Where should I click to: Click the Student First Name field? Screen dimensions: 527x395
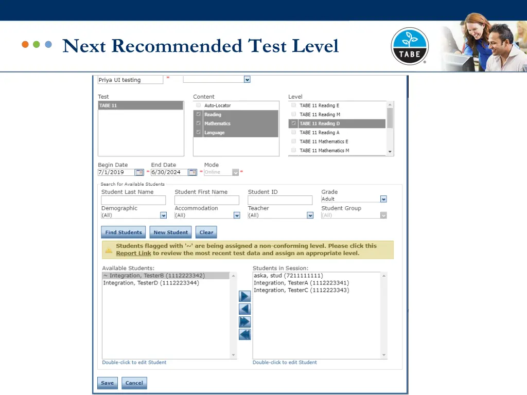tap(207, 200)
